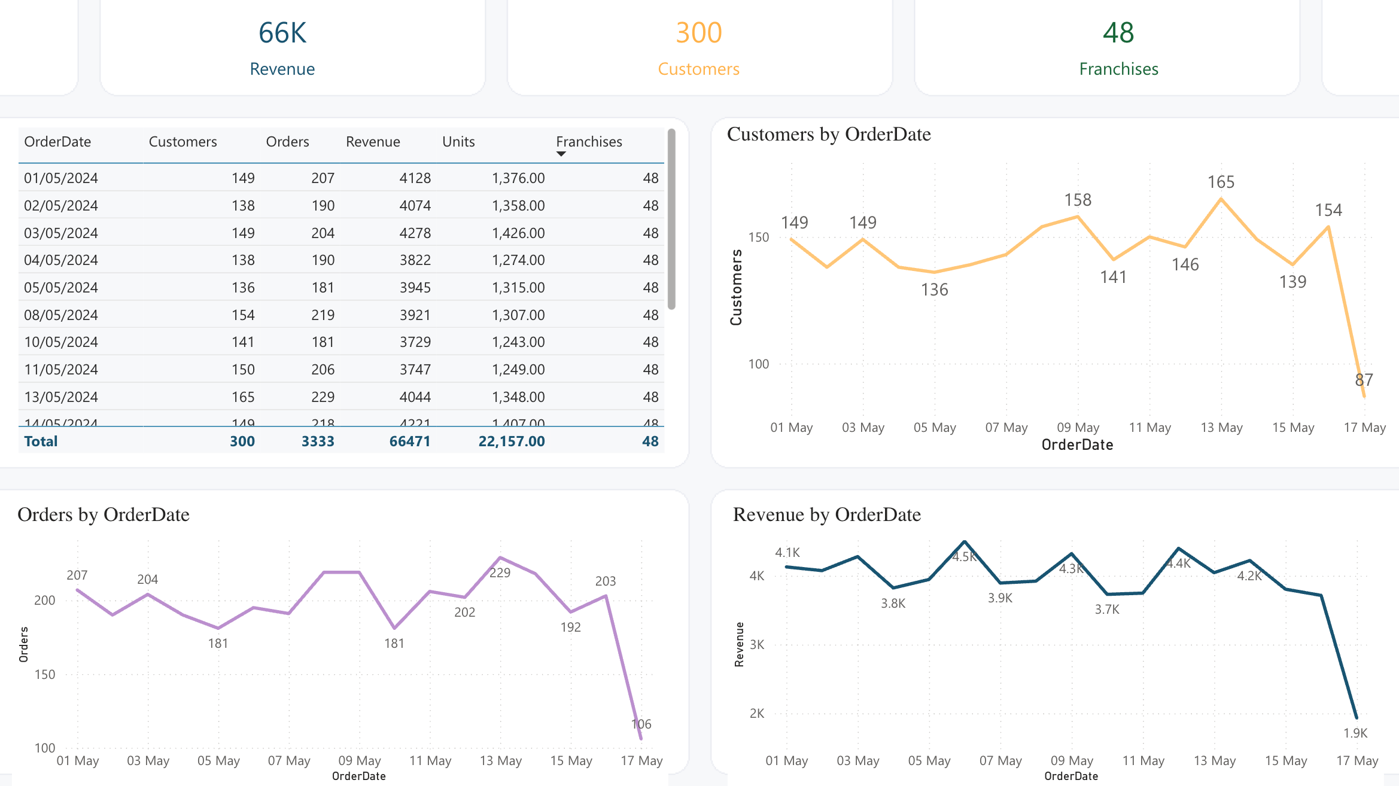Click the Revenue column header in table

pyautogui.click(x=373, y=142)
